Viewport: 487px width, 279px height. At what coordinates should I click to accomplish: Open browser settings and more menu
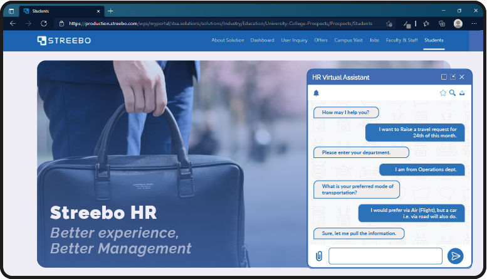point(474,24)
